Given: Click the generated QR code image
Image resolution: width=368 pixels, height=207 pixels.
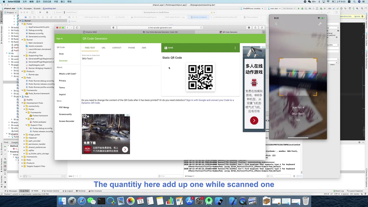Looking at the screenshot, I should [x=200, y=77].
